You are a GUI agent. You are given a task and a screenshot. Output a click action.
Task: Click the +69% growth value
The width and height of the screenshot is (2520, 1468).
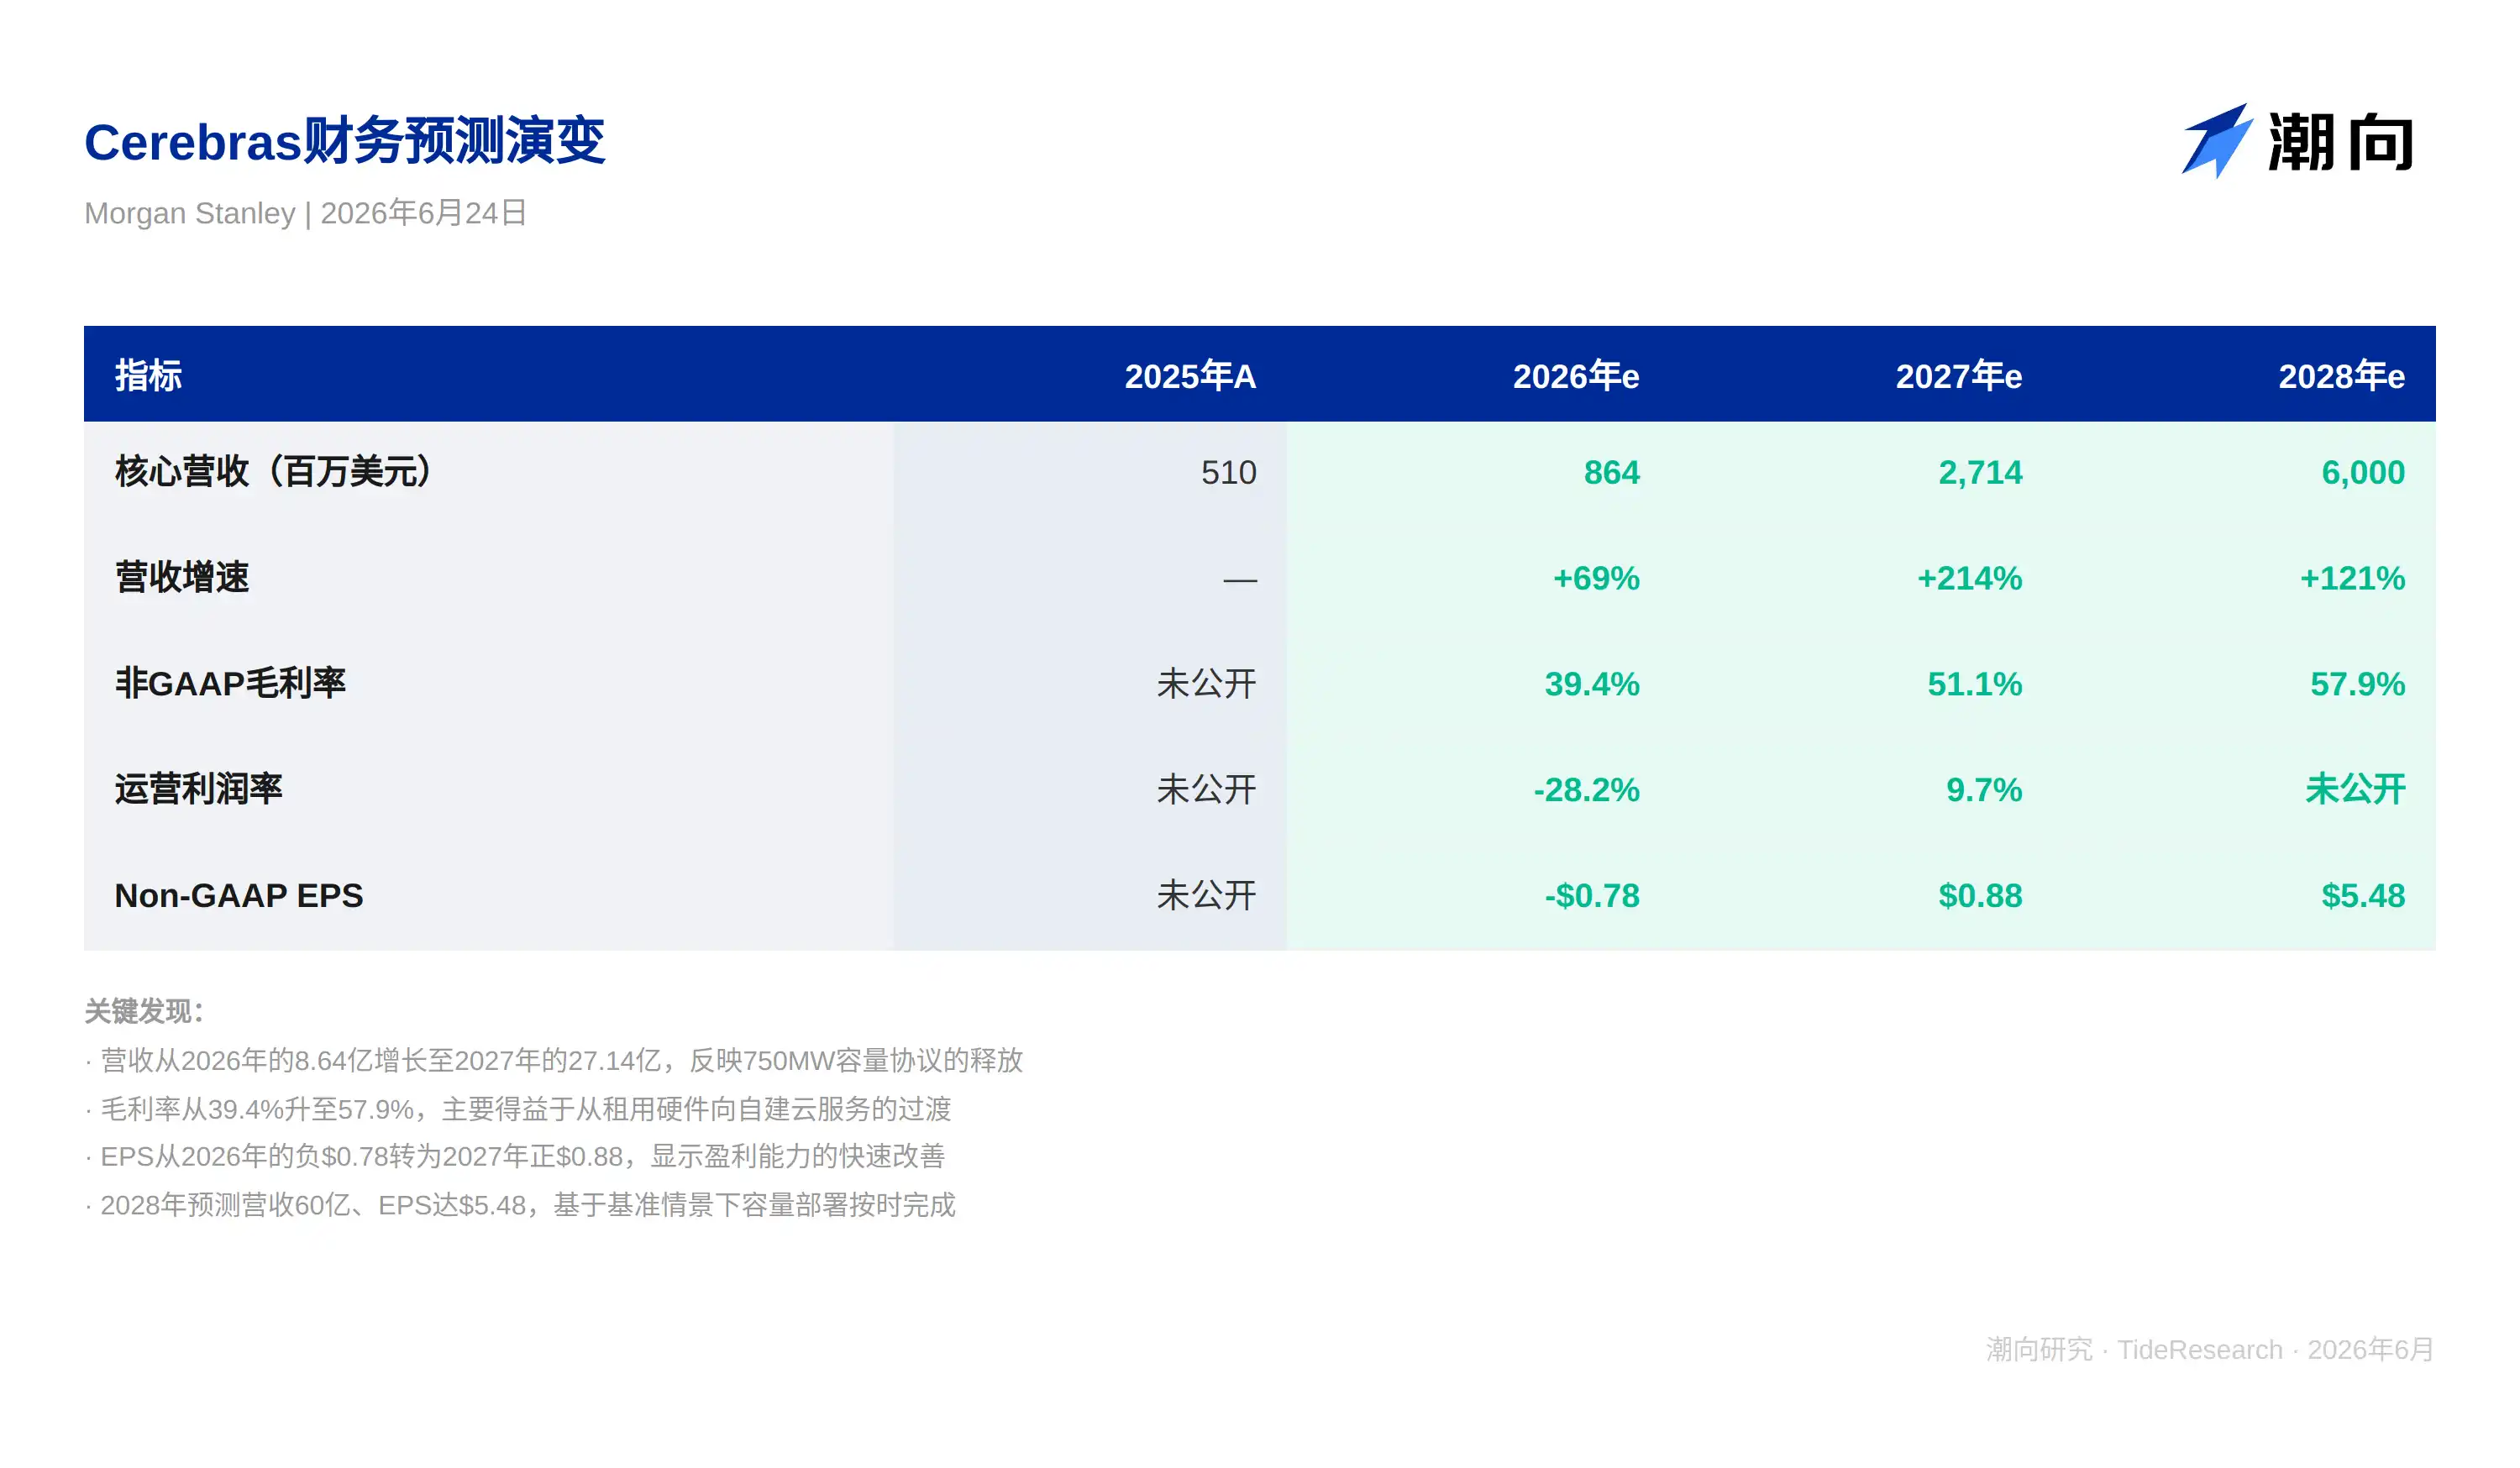(x=1596, y=578)
